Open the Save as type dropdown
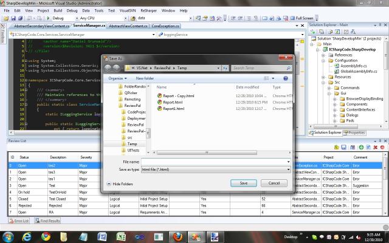This screenshot has width=389, height=243. pyautogui.click(x=216, y=169)
